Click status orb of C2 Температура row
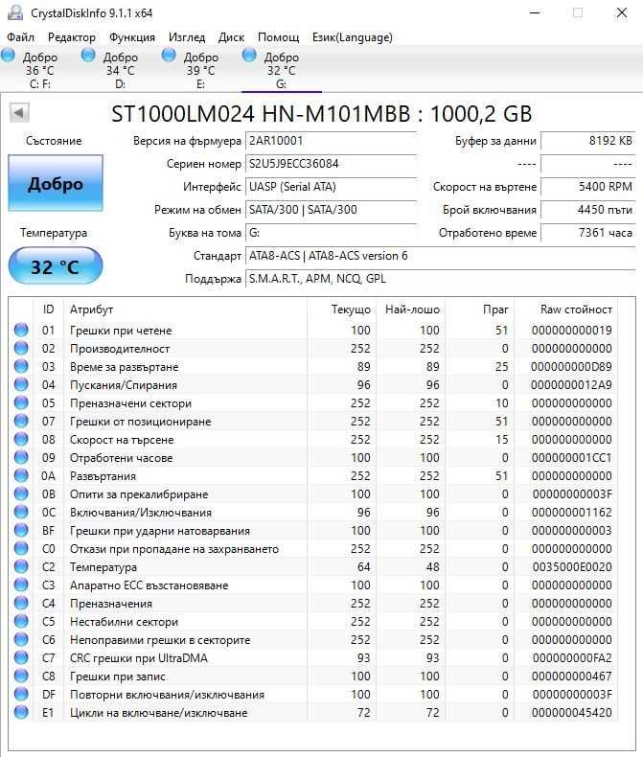Screen dimensions: 643x757 click(x=21, y=566)
